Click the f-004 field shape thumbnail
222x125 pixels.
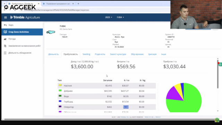(51, 32)
